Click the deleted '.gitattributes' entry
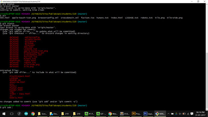Image resolution: width=208 pixels, height=117 pixels. (25, 39)
